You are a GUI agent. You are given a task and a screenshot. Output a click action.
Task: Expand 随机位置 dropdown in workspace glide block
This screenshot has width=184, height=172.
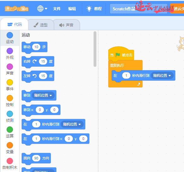[162, 75]
